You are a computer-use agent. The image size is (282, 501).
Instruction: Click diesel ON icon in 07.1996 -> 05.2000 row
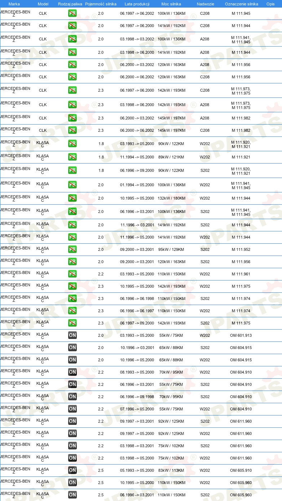pyautogui.click(x=72, y=409)
